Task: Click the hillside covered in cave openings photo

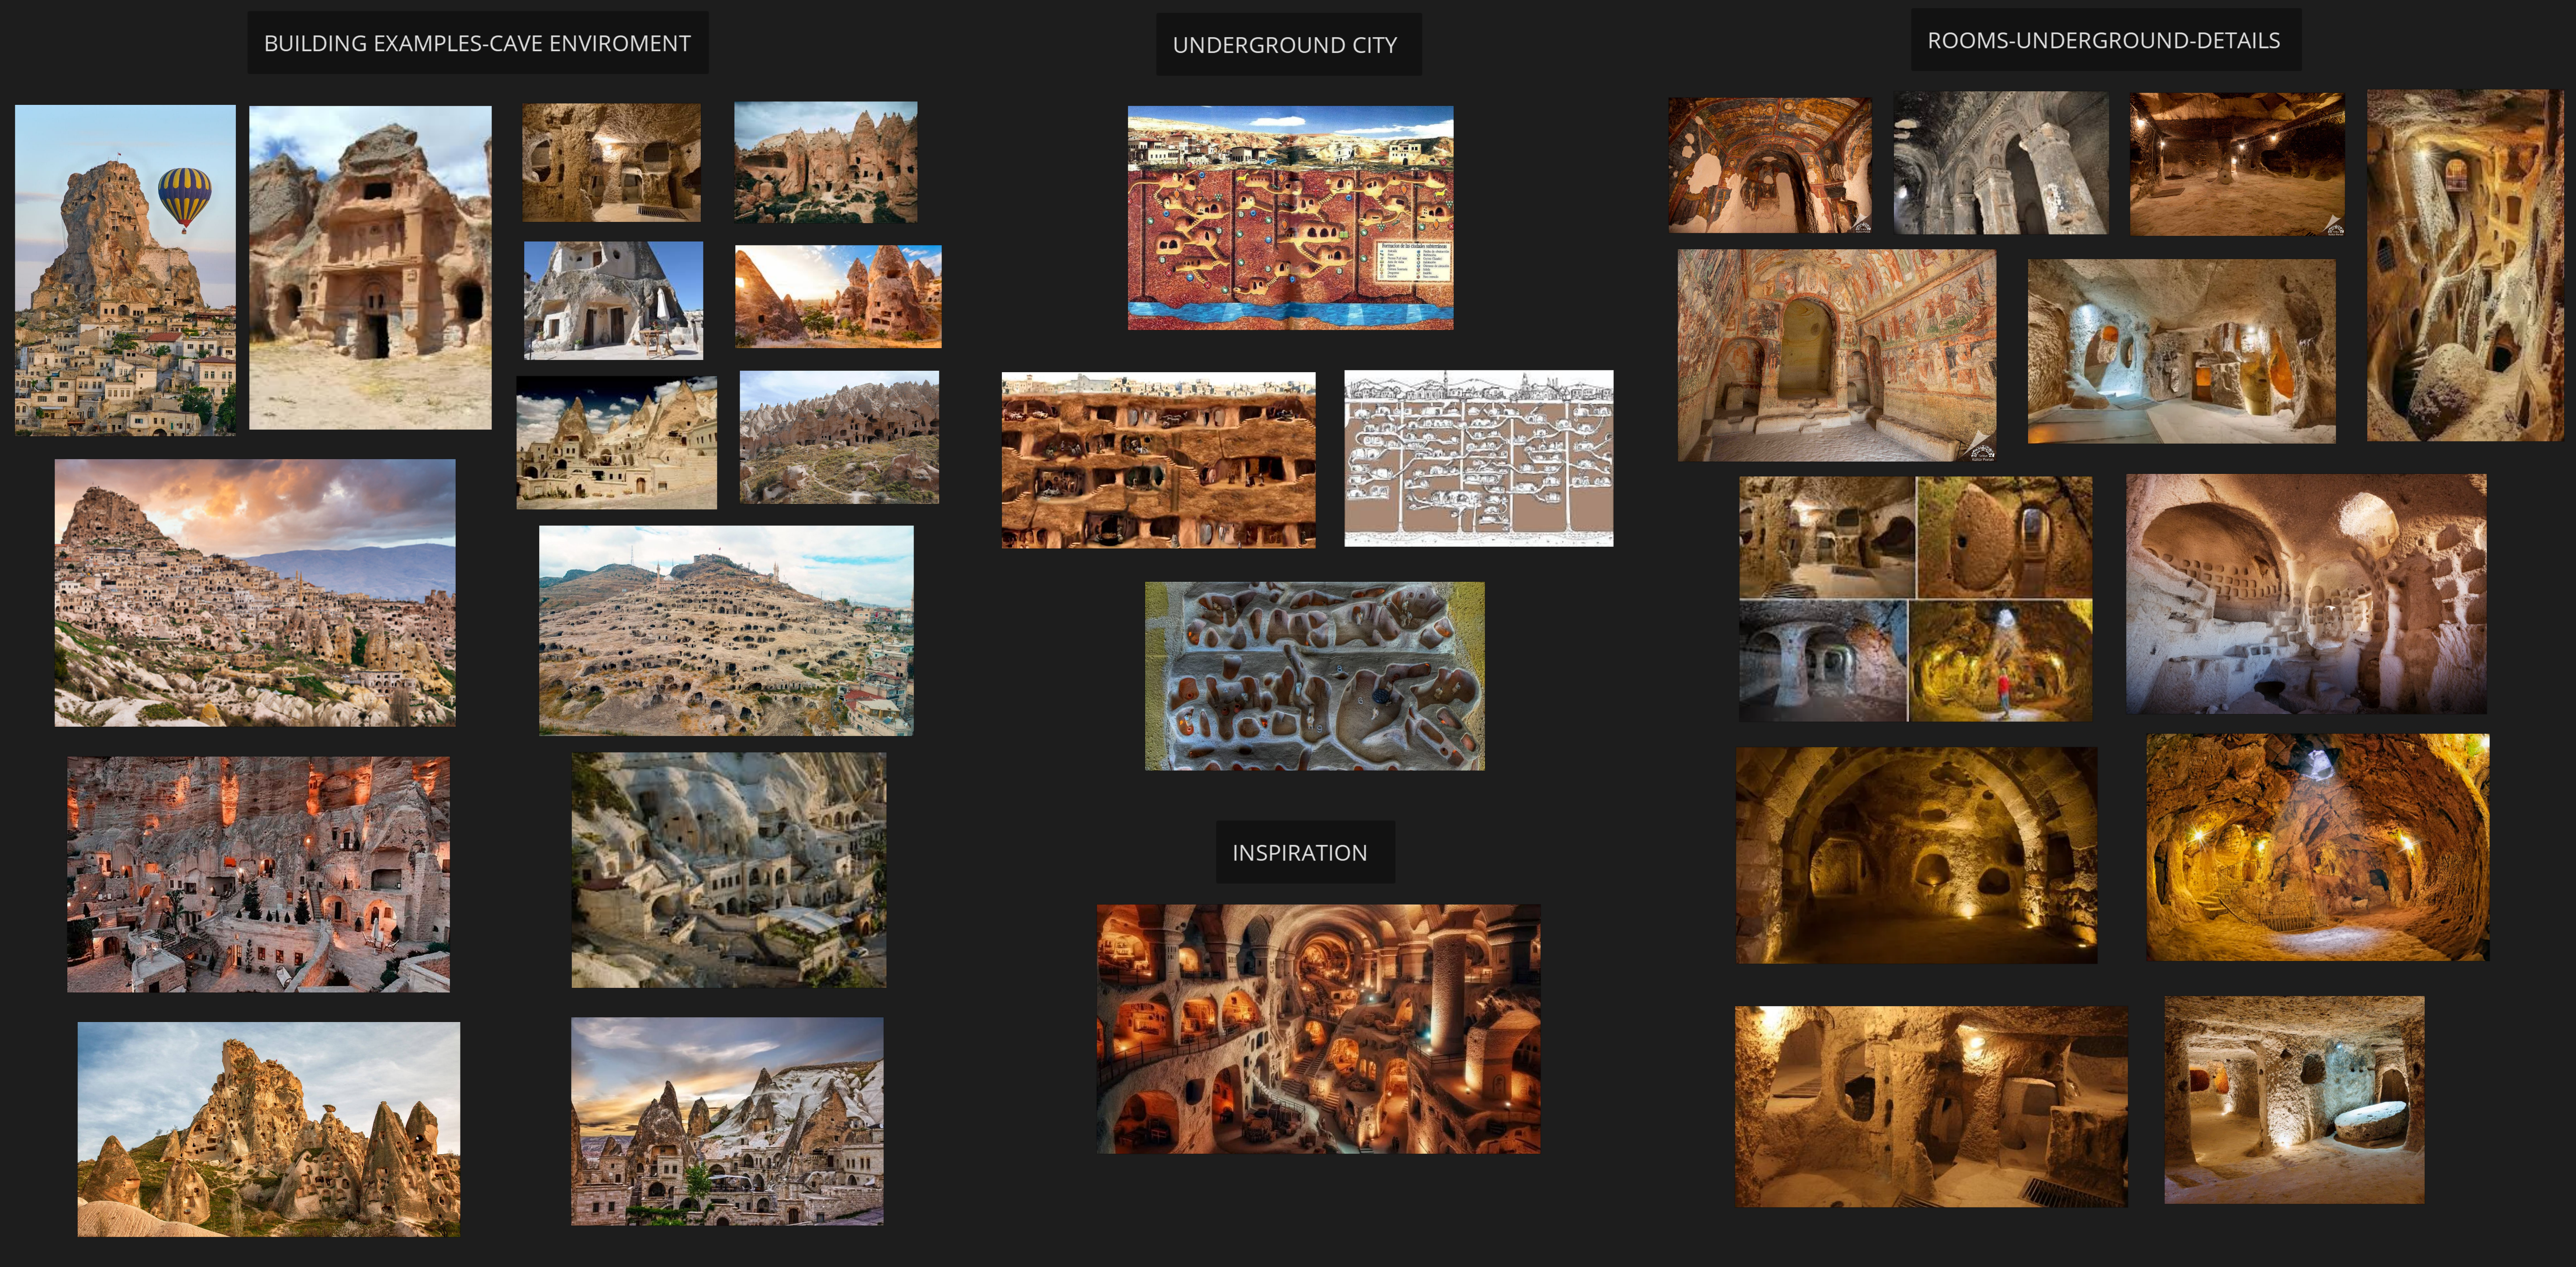Action: [x=726, y=631]
